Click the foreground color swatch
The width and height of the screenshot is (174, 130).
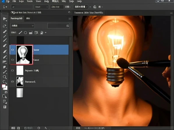4,86
